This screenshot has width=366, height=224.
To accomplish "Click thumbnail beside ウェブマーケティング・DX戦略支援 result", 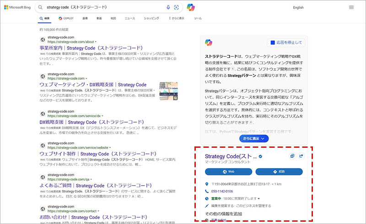I will tap(168, 92).
